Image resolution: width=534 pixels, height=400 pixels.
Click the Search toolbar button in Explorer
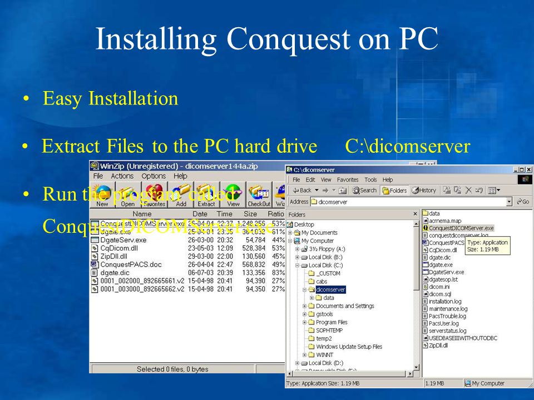364,191
